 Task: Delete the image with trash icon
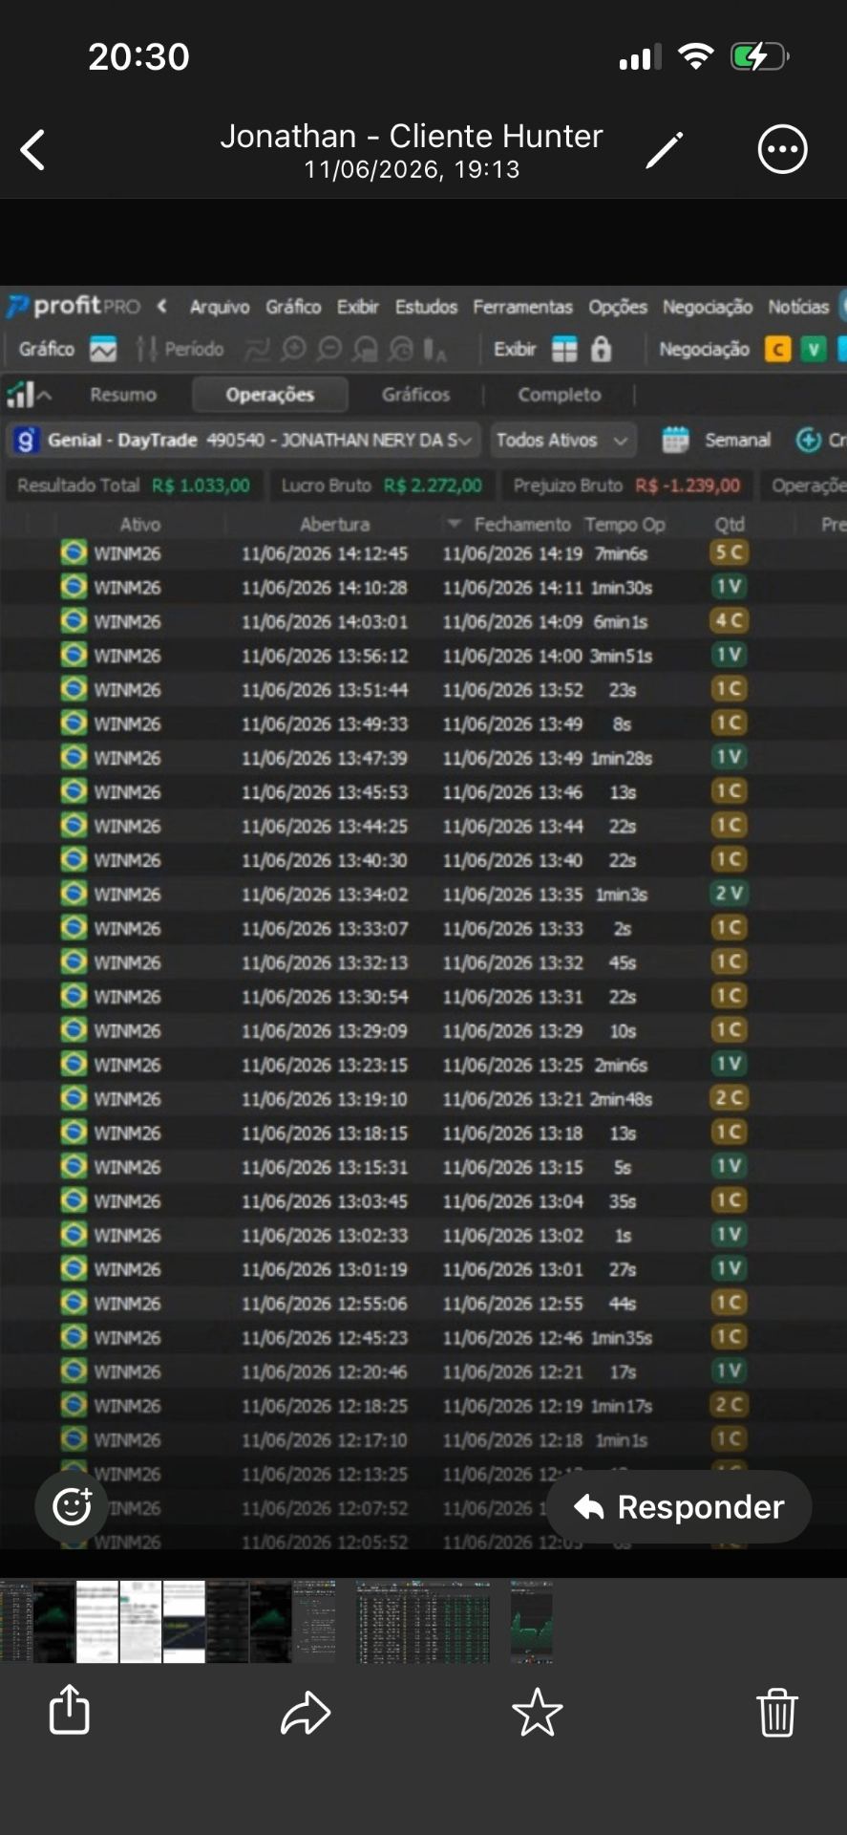[x=776, y=1712]
